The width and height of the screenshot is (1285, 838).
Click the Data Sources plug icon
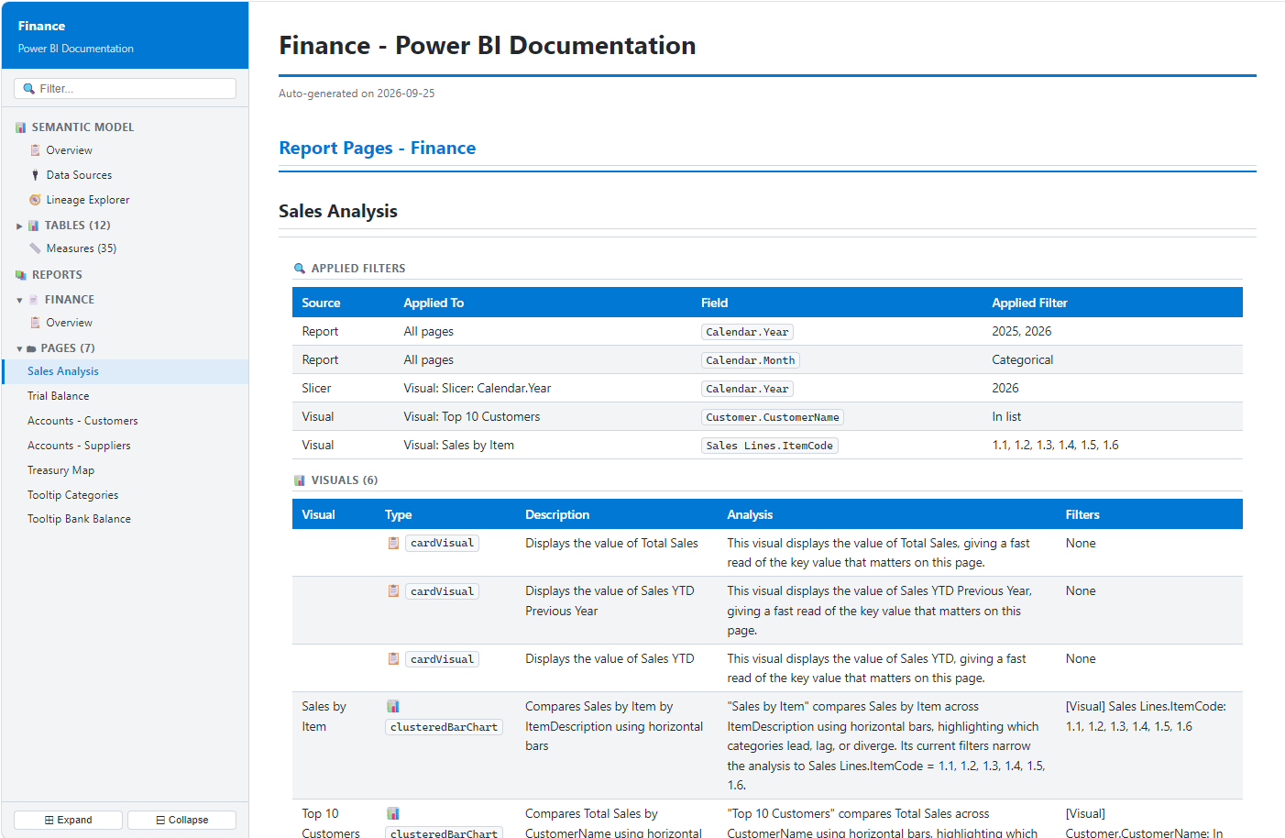(35, 175)
